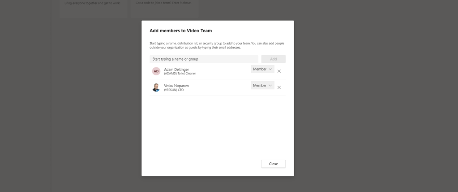Click the '(ADAMD) Toilet Cleaner' subtitle

[180, 74]
